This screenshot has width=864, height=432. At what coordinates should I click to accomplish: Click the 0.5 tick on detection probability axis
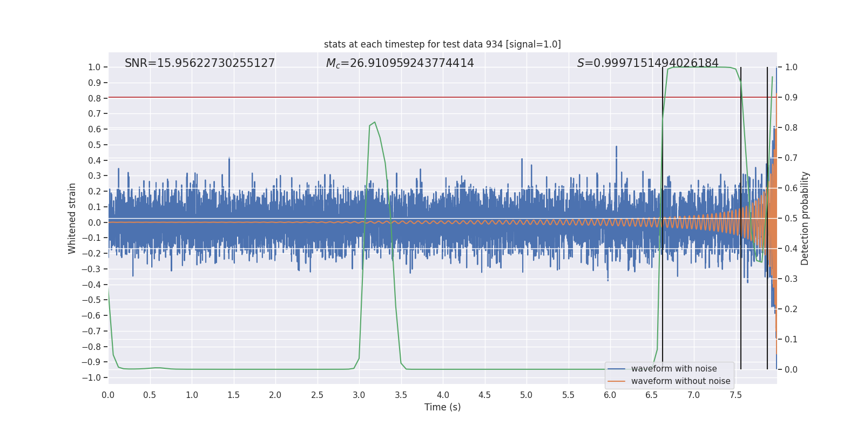tap(791, 218)
